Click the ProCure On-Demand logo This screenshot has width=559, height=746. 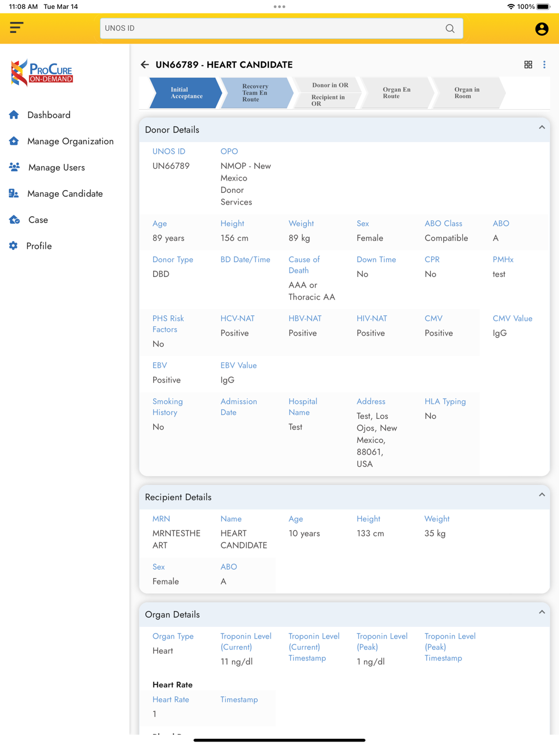coord(42,73)
